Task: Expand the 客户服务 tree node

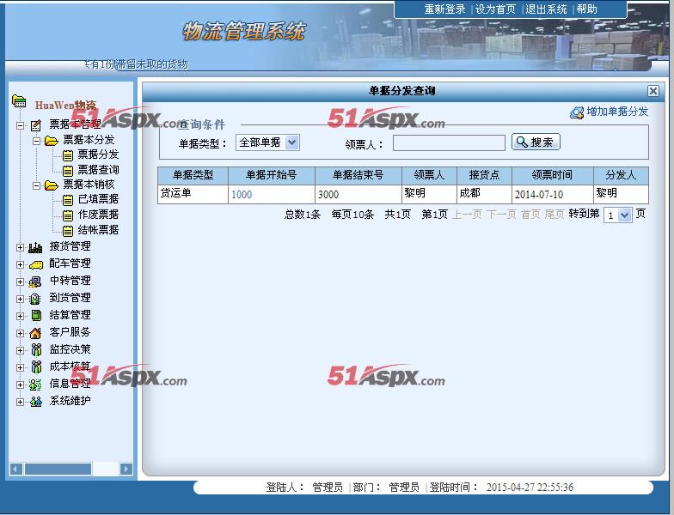Action: (21, 333)
